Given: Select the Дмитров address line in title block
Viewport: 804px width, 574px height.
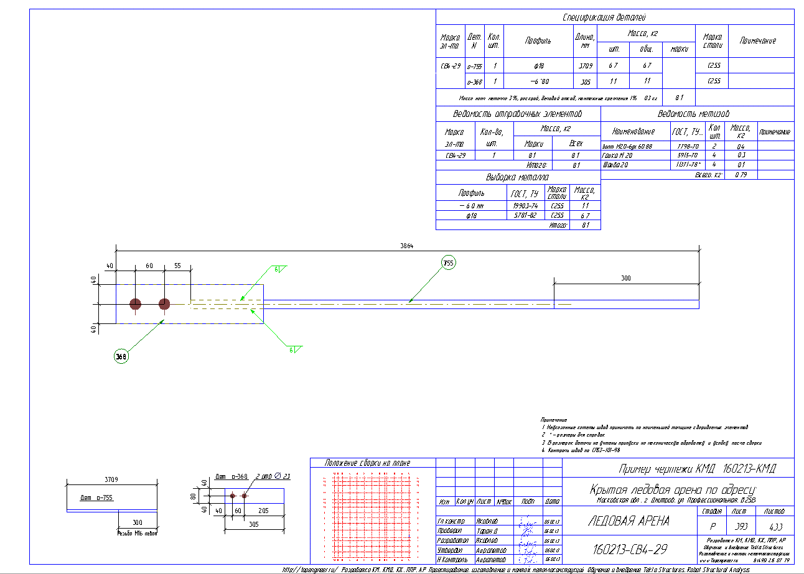Looking at the screenshot, I should (677, 499).
